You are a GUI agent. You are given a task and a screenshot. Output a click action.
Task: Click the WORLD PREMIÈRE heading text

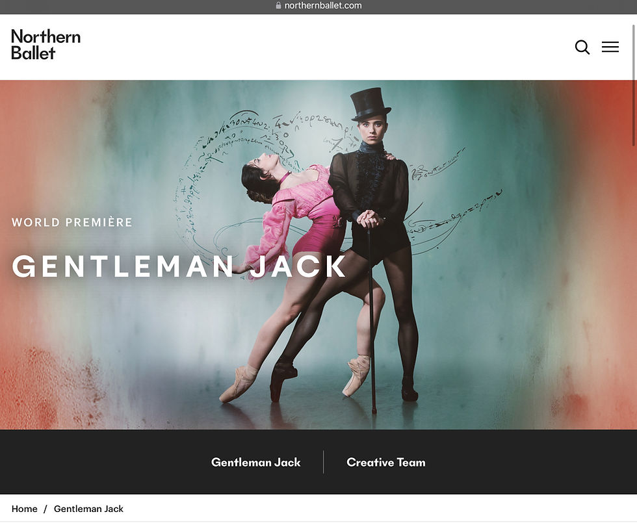tap(72, 222)
